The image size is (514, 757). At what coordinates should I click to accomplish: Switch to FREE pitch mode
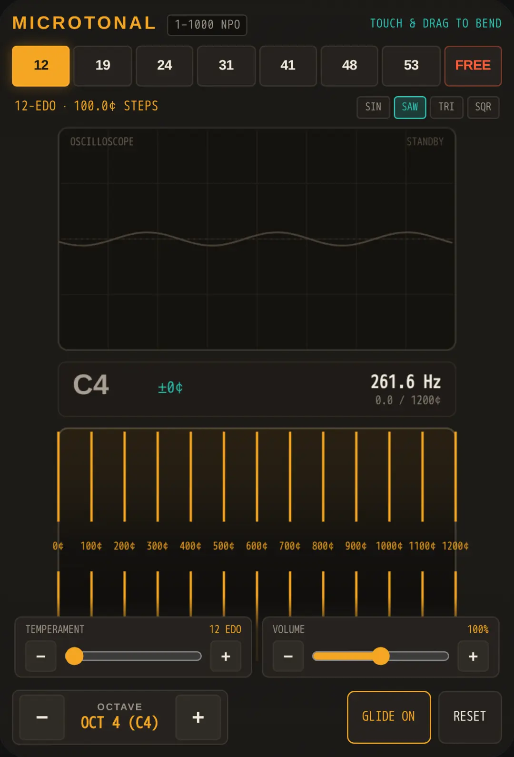pos(473,66)
